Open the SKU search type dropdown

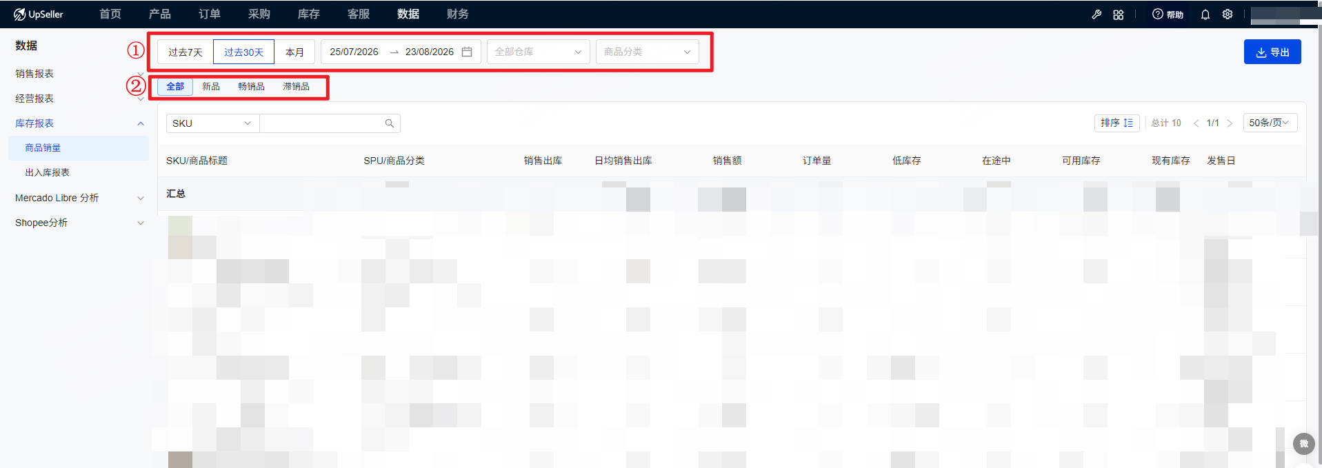click(212, 123)
